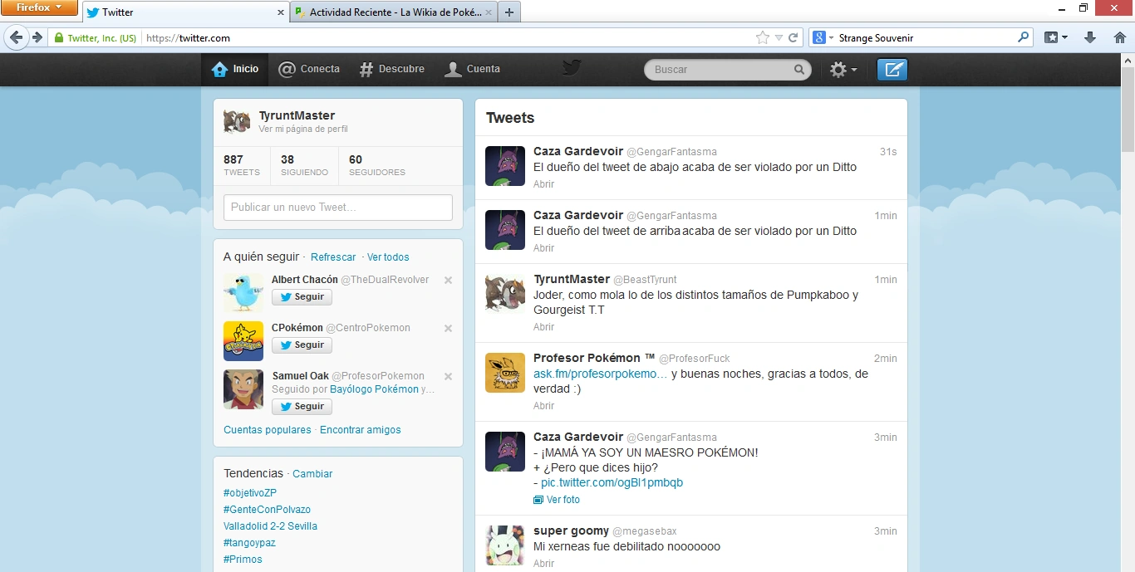
Task: Open the #GenteConPolvazo trend
Action: click(267, 510)
